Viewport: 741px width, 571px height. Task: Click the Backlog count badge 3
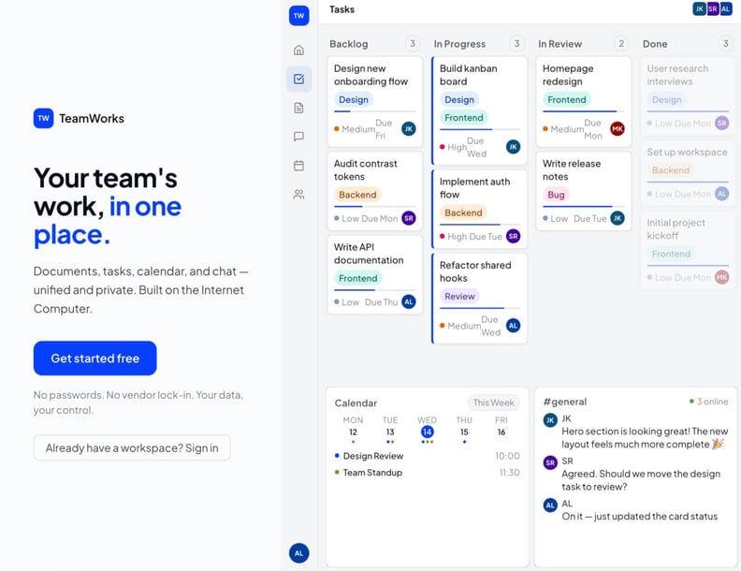[412, 43]
